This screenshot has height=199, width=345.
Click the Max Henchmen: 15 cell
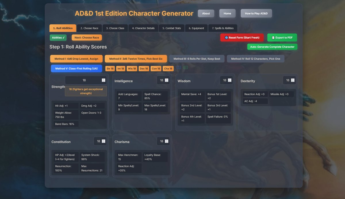click(x=129, y=157)
